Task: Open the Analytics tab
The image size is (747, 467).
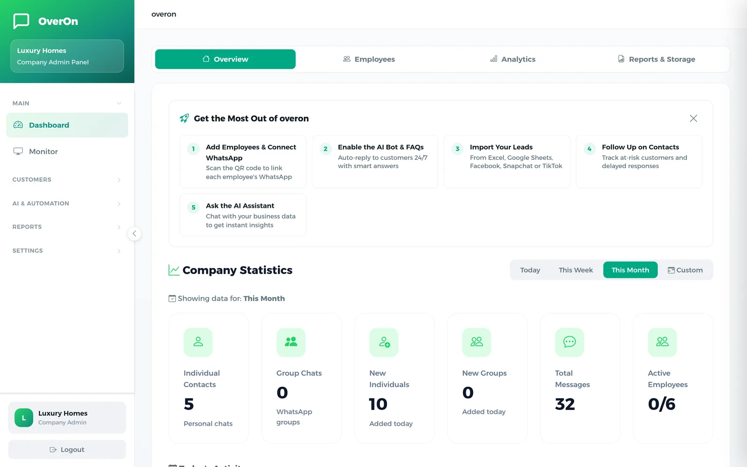Action: pyautogui.click(x=513, y=59)
